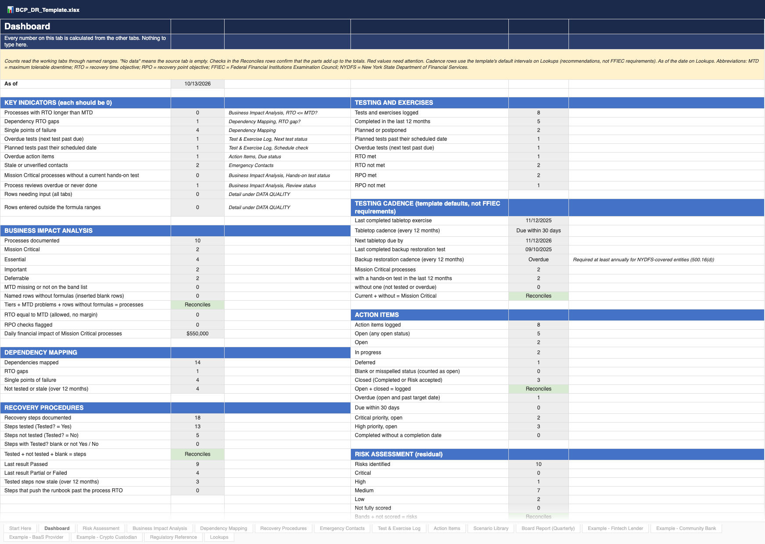Select the Scenario Library tab
Image resolution: width=765 pixels, height=544 pixels.
click(491, 528)
